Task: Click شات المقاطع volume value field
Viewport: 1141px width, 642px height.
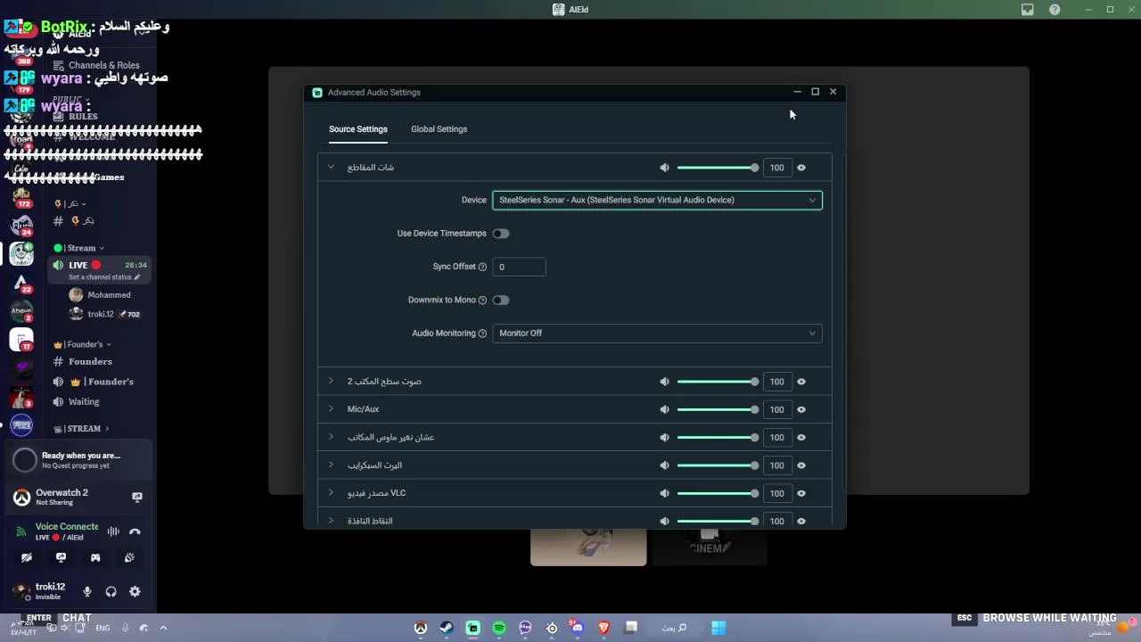Action: tap(777, 168)
